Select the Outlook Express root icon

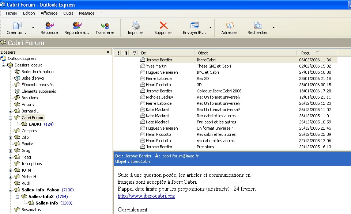(x=3, y=58)
